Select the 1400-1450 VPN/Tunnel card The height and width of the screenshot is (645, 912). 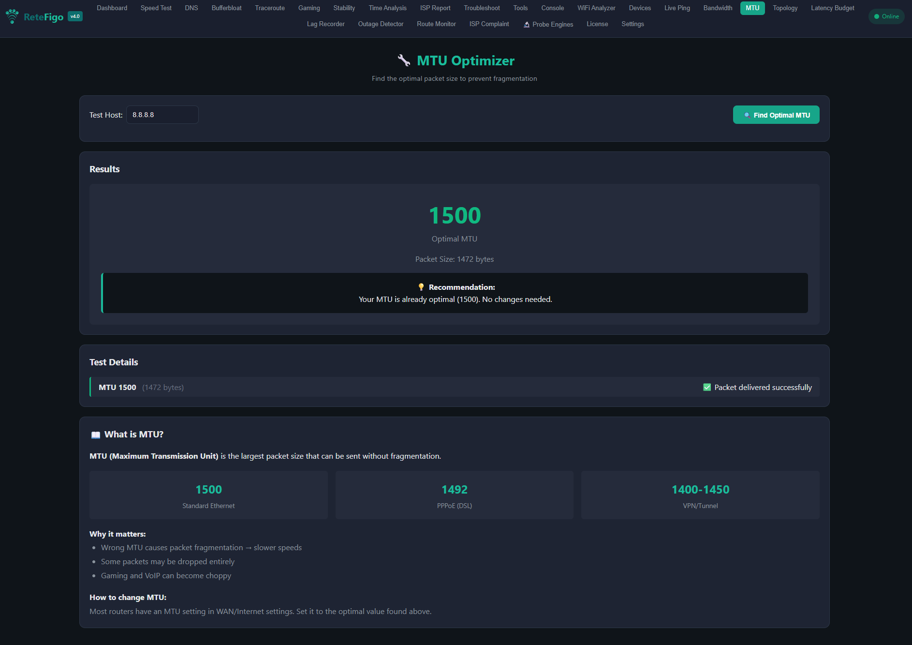(x=700, y=495)
